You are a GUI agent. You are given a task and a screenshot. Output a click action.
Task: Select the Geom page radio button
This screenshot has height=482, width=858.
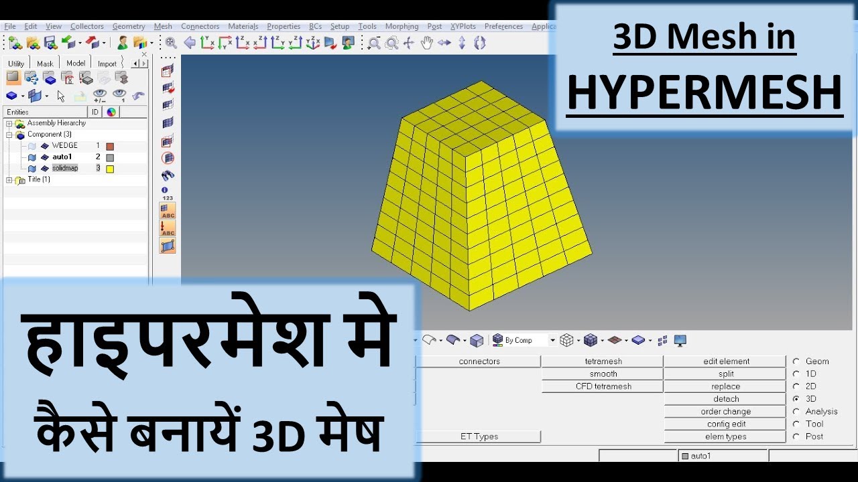click(x=796, y=361)
